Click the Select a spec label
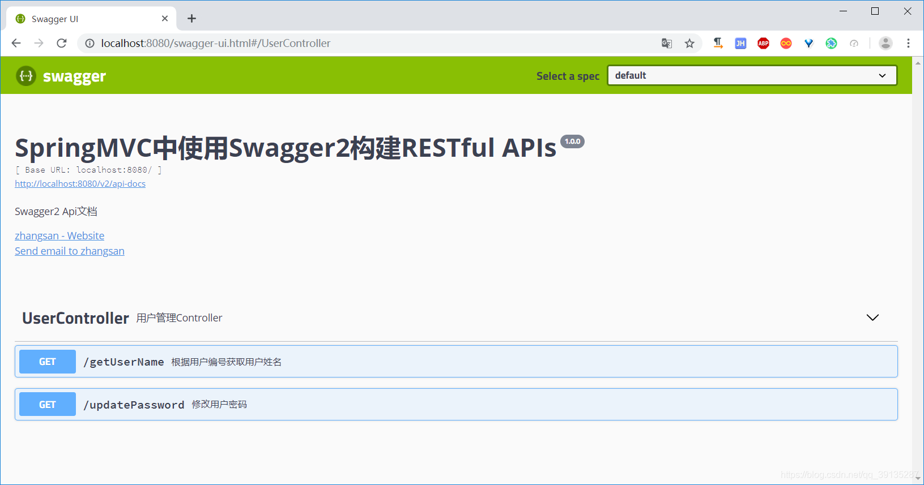Image resolution: width=924 pixels, height=485 pixels. (x=568, y=76)
